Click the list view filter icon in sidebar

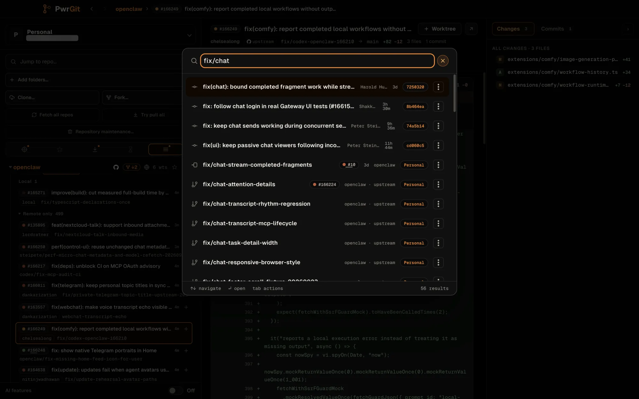pyautogui.click(x=166, y=149)
